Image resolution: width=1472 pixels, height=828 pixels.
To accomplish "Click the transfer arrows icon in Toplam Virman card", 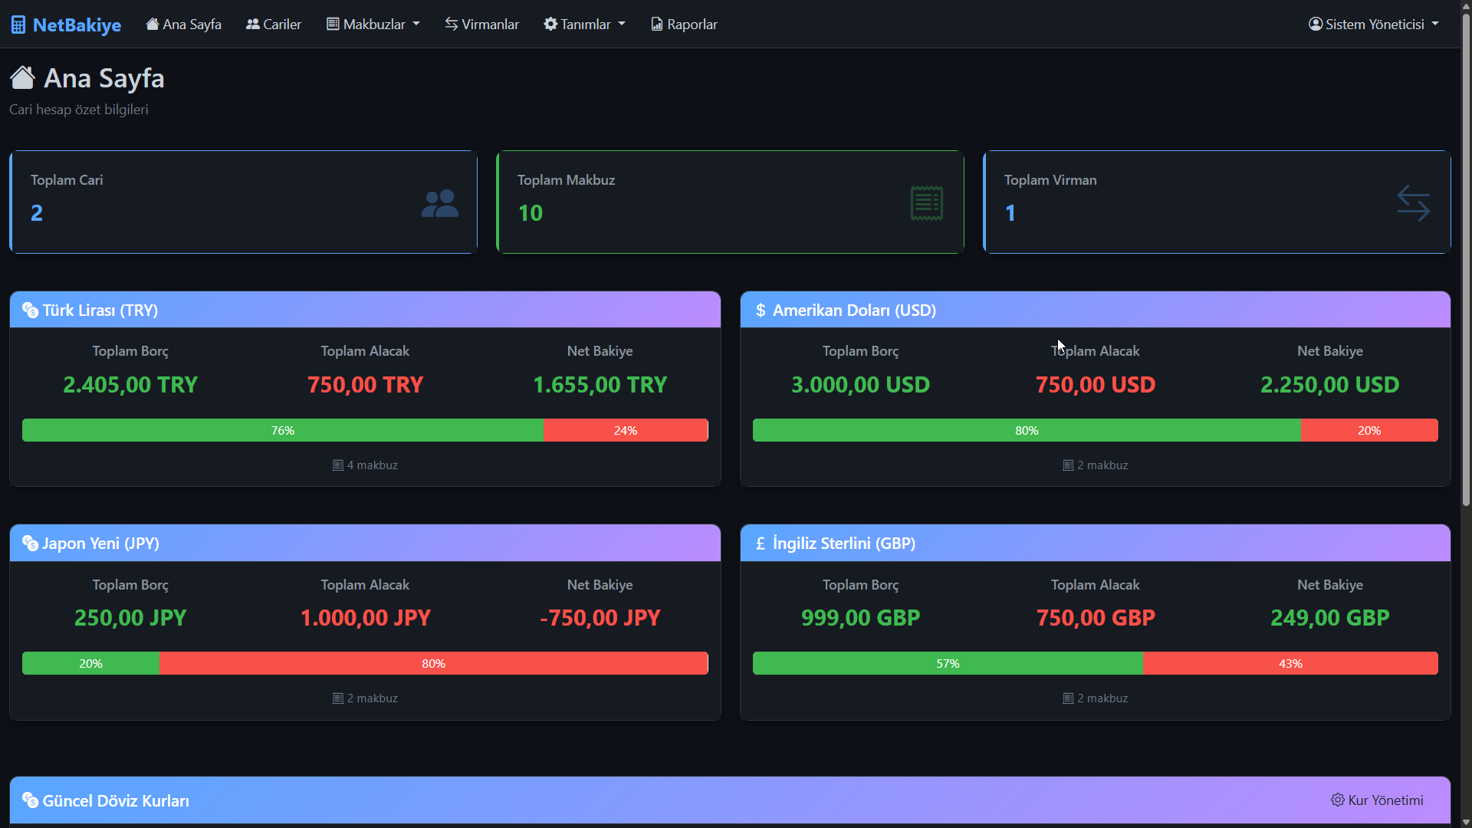I will pos(1414,202).
